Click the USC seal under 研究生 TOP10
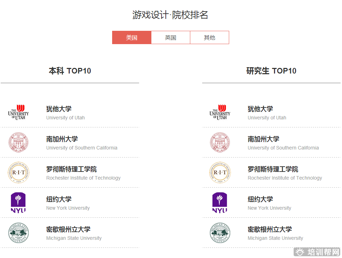This screenshot has height=258, width=342. click(220, 142)
